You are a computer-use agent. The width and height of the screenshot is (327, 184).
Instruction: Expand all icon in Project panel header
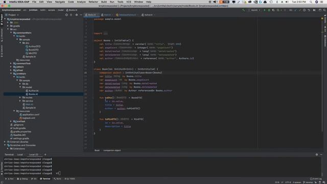(x=71, y=15)
